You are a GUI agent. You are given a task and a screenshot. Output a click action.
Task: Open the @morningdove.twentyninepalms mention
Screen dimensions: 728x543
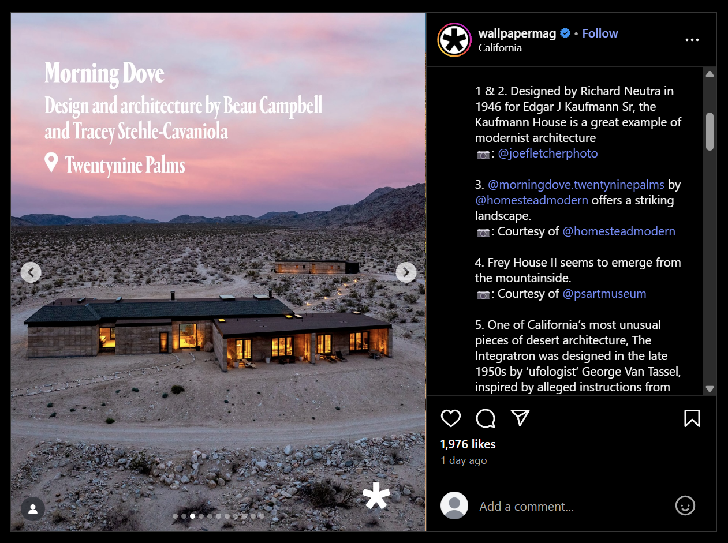point(576,185)
